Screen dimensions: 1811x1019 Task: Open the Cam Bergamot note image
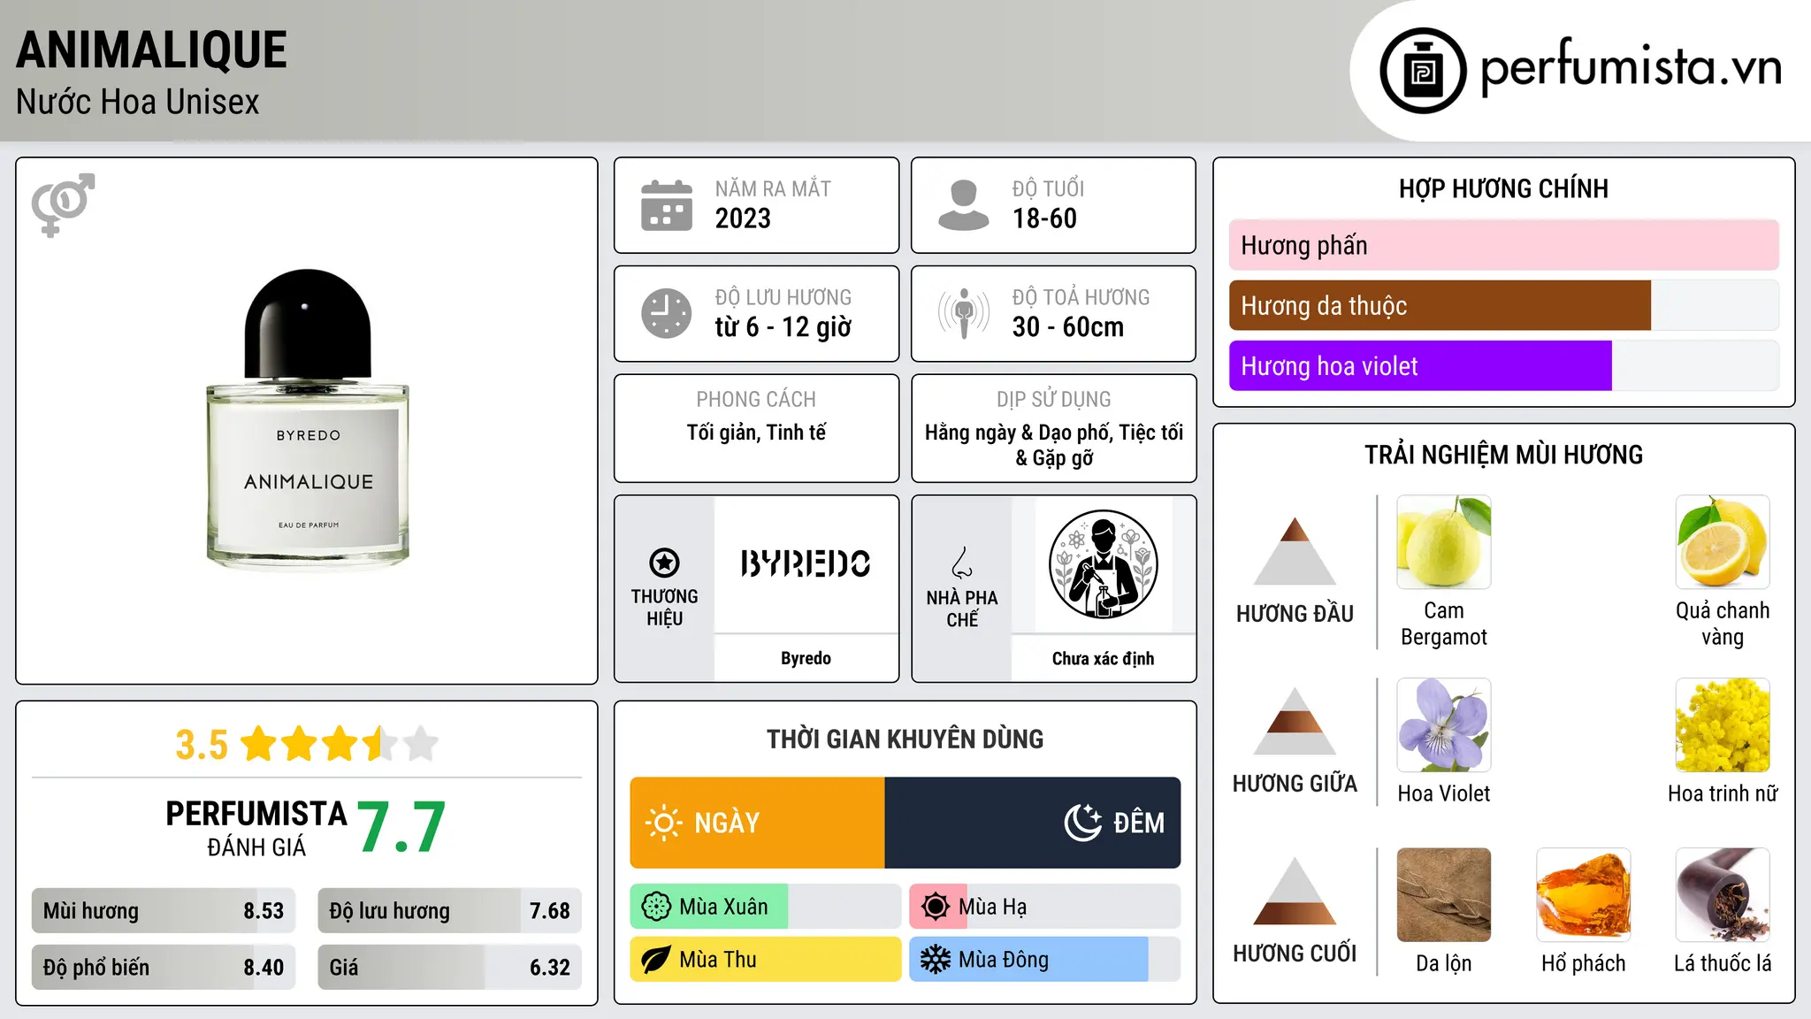[x=1444, y=542]
